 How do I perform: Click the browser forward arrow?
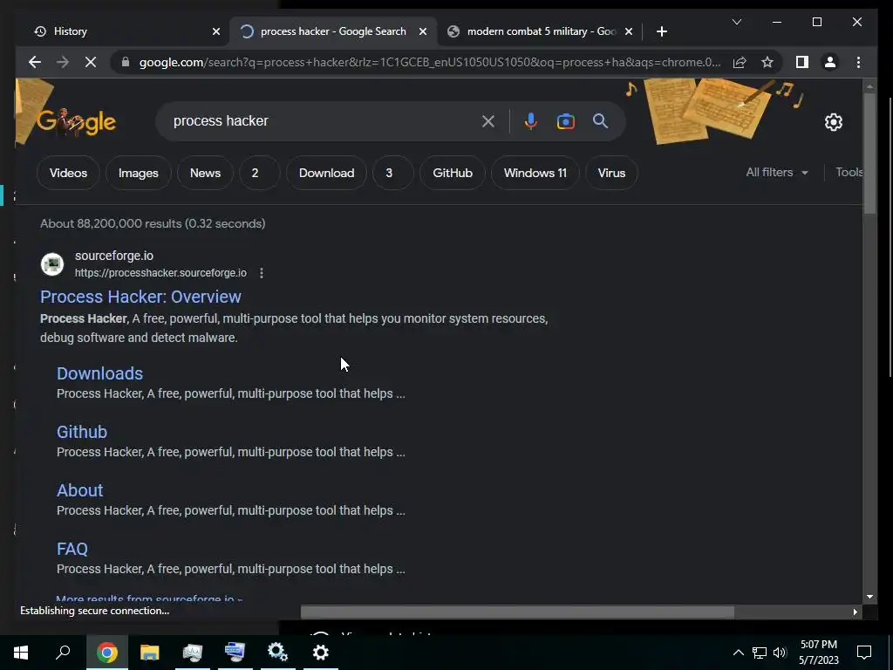click(63, 62)
